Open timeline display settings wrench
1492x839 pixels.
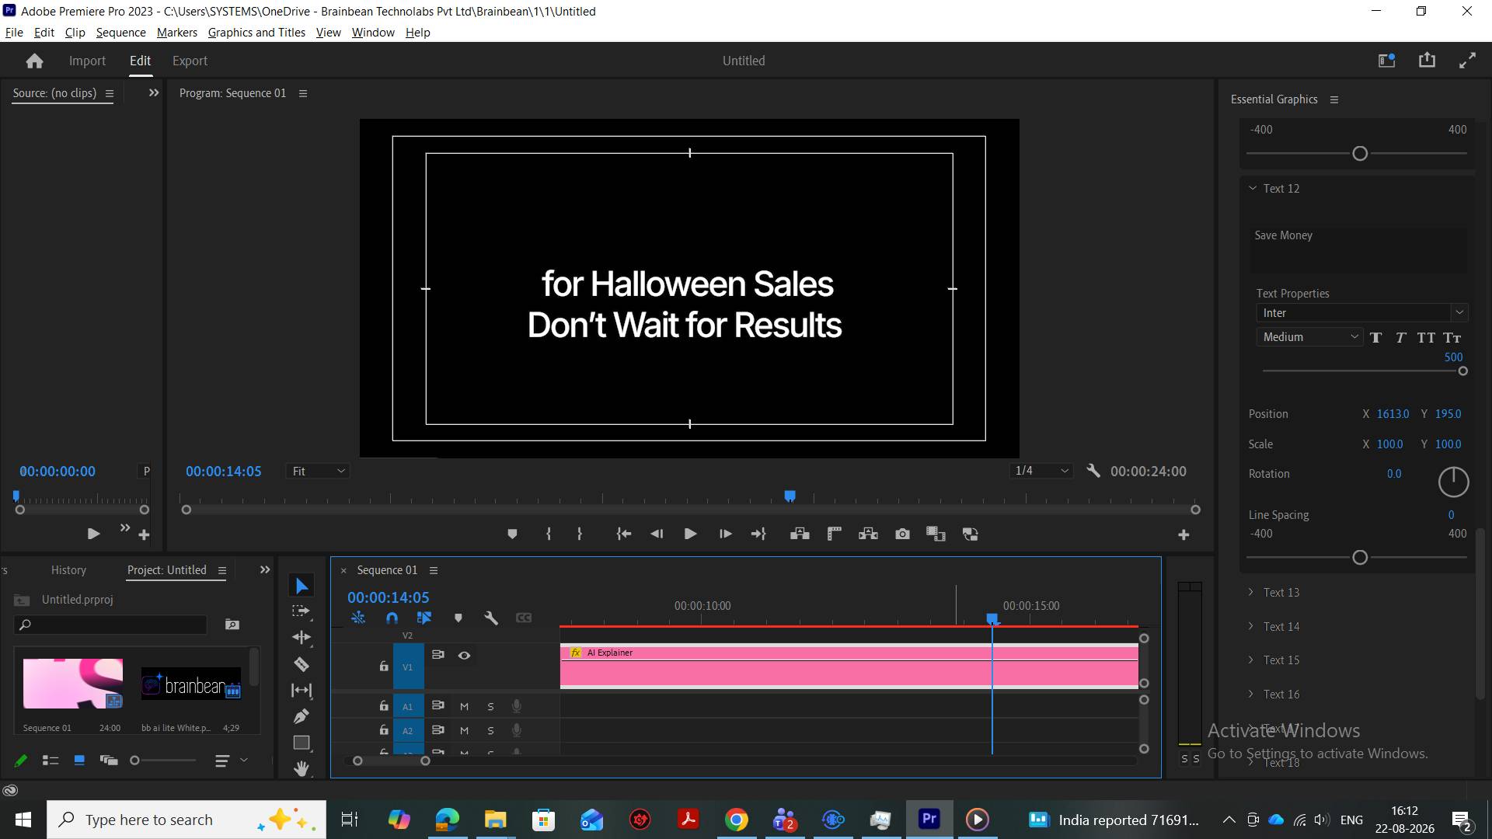490,618
